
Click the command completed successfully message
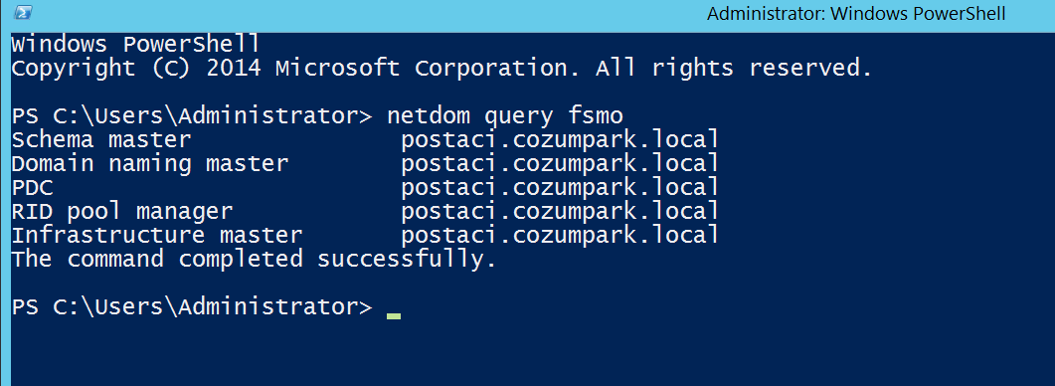(x=254, y=260)
